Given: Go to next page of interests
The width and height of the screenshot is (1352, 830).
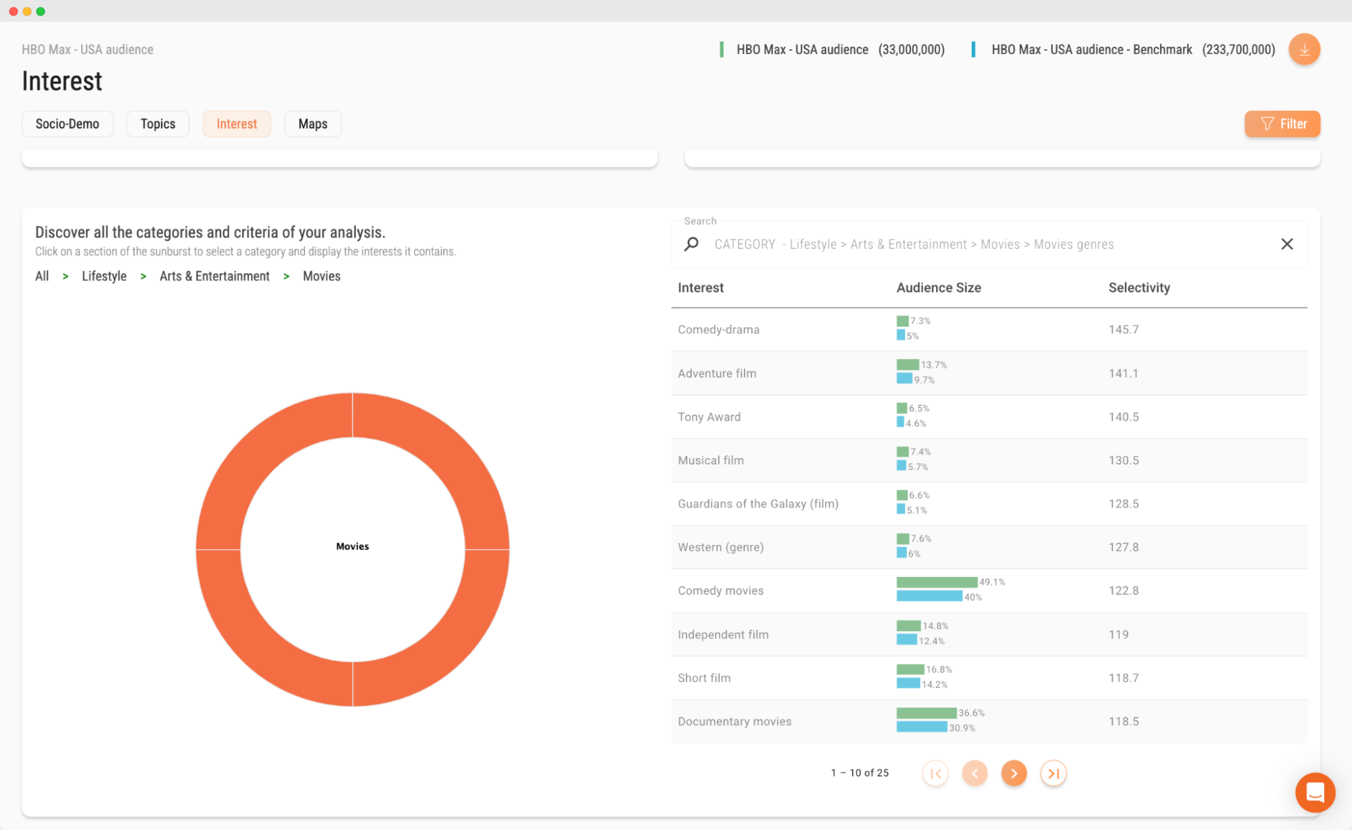Looking at the screenshot, I should 1014,773.
